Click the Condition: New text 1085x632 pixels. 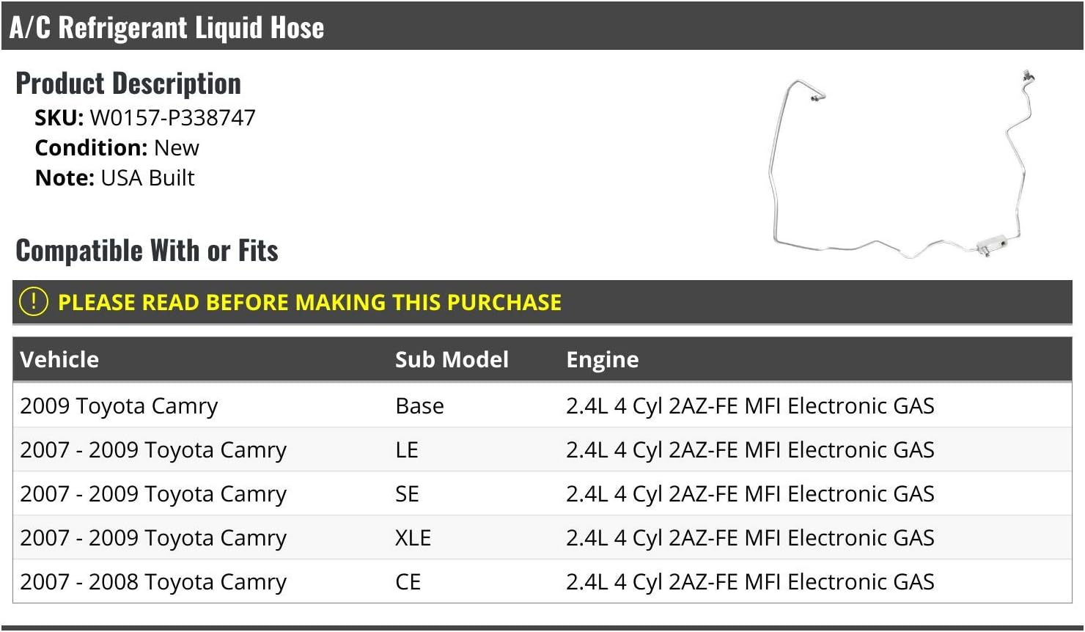point(117,147)
